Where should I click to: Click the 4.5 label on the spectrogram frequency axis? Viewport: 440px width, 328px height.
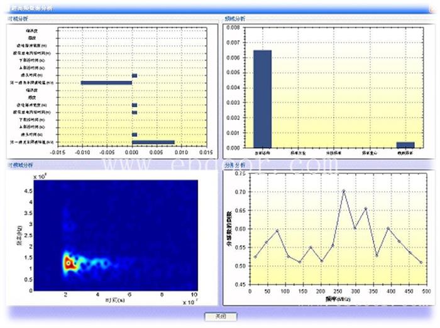(x=29, y=191)
